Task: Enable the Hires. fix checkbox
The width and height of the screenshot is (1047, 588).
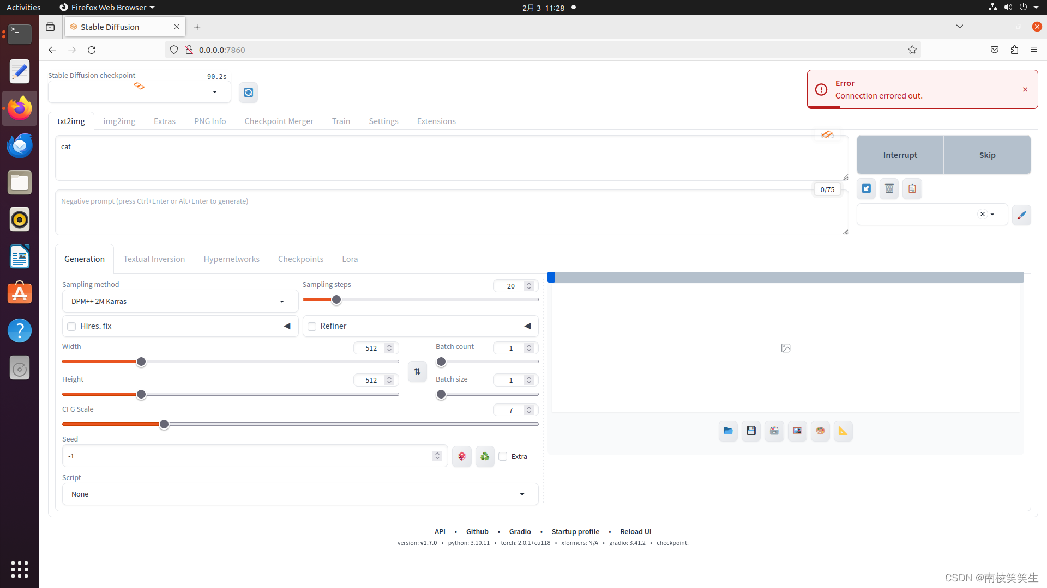Action: [x=71, y=326]
